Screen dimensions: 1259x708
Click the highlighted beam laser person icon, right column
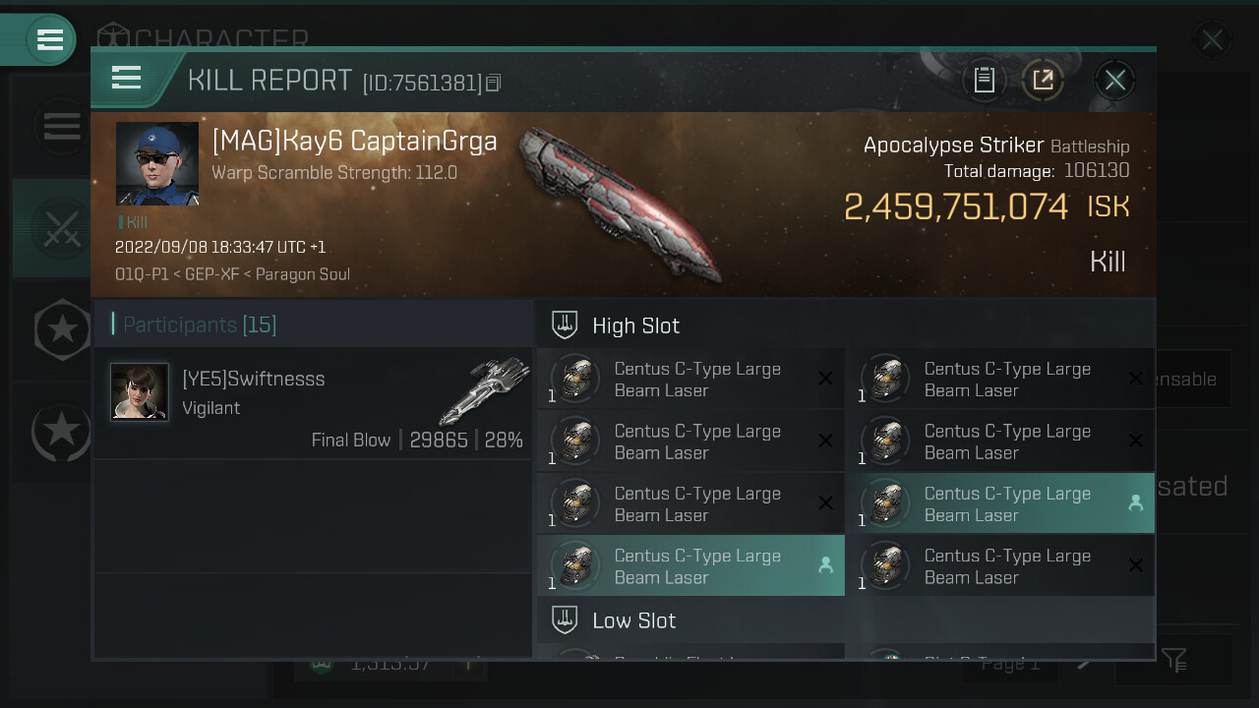[1136, 502]
